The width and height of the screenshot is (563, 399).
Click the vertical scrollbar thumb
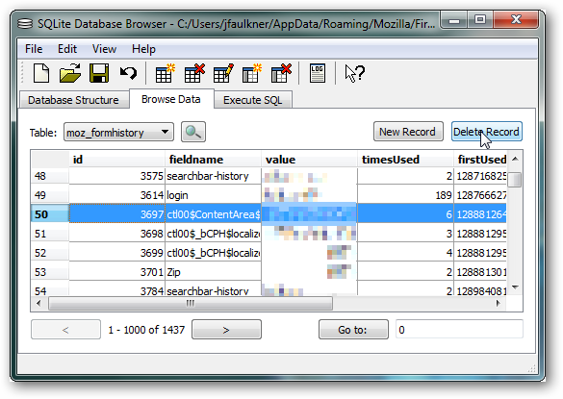(x=515, y=180)
